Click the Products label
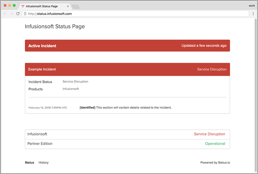Image resolution: width=258 pixels, height=174 pixels. click(35, 89)
